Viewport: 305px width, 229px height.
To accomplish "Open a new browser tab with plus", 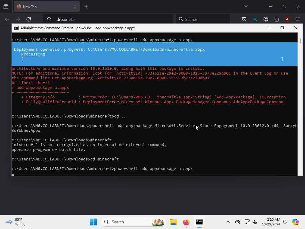I will pos(86,7).
